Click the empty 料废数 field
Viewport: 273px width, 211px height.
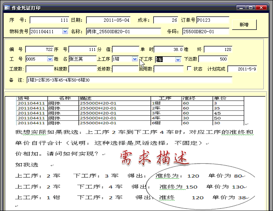click(x=83, y=69)
